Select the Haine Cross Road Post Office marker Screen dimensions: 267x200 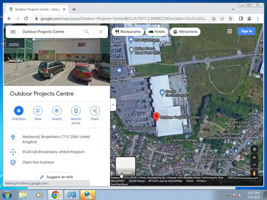[131, 50]
